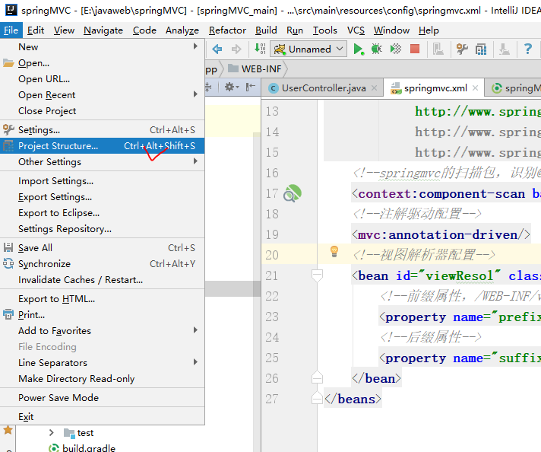Stop the running process red square
The width and height of the screenshot is (541, 452).
(414, 49)
